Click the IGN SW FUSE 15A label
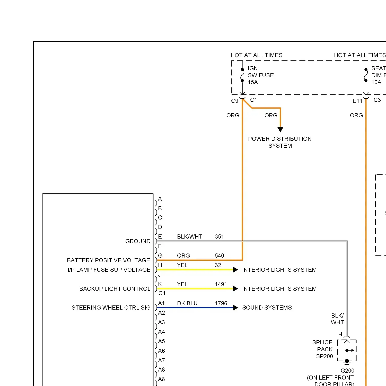386x386 pixels. coord(261,75)
